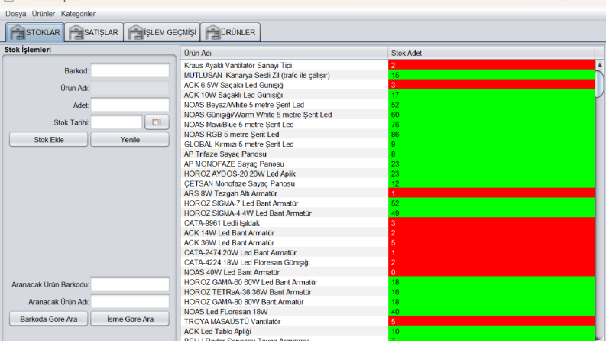
Task: Click stock count 40 for NOAS Led FLoresan
Action: (x=491, y=312)
